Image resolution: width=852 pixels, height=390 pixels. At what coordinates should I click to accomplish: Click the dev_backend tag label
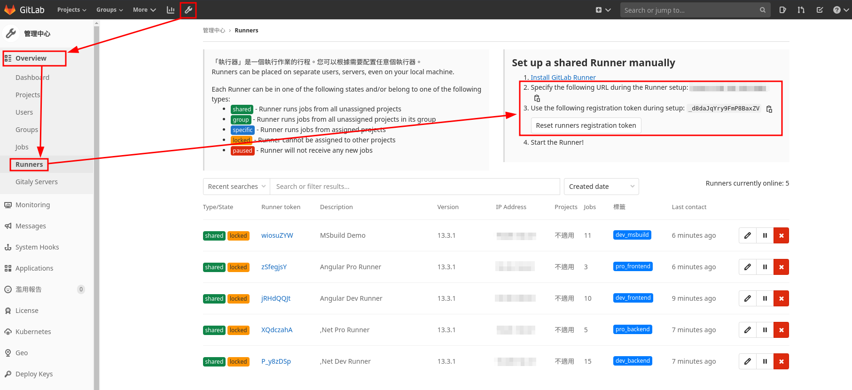(633, 361)
